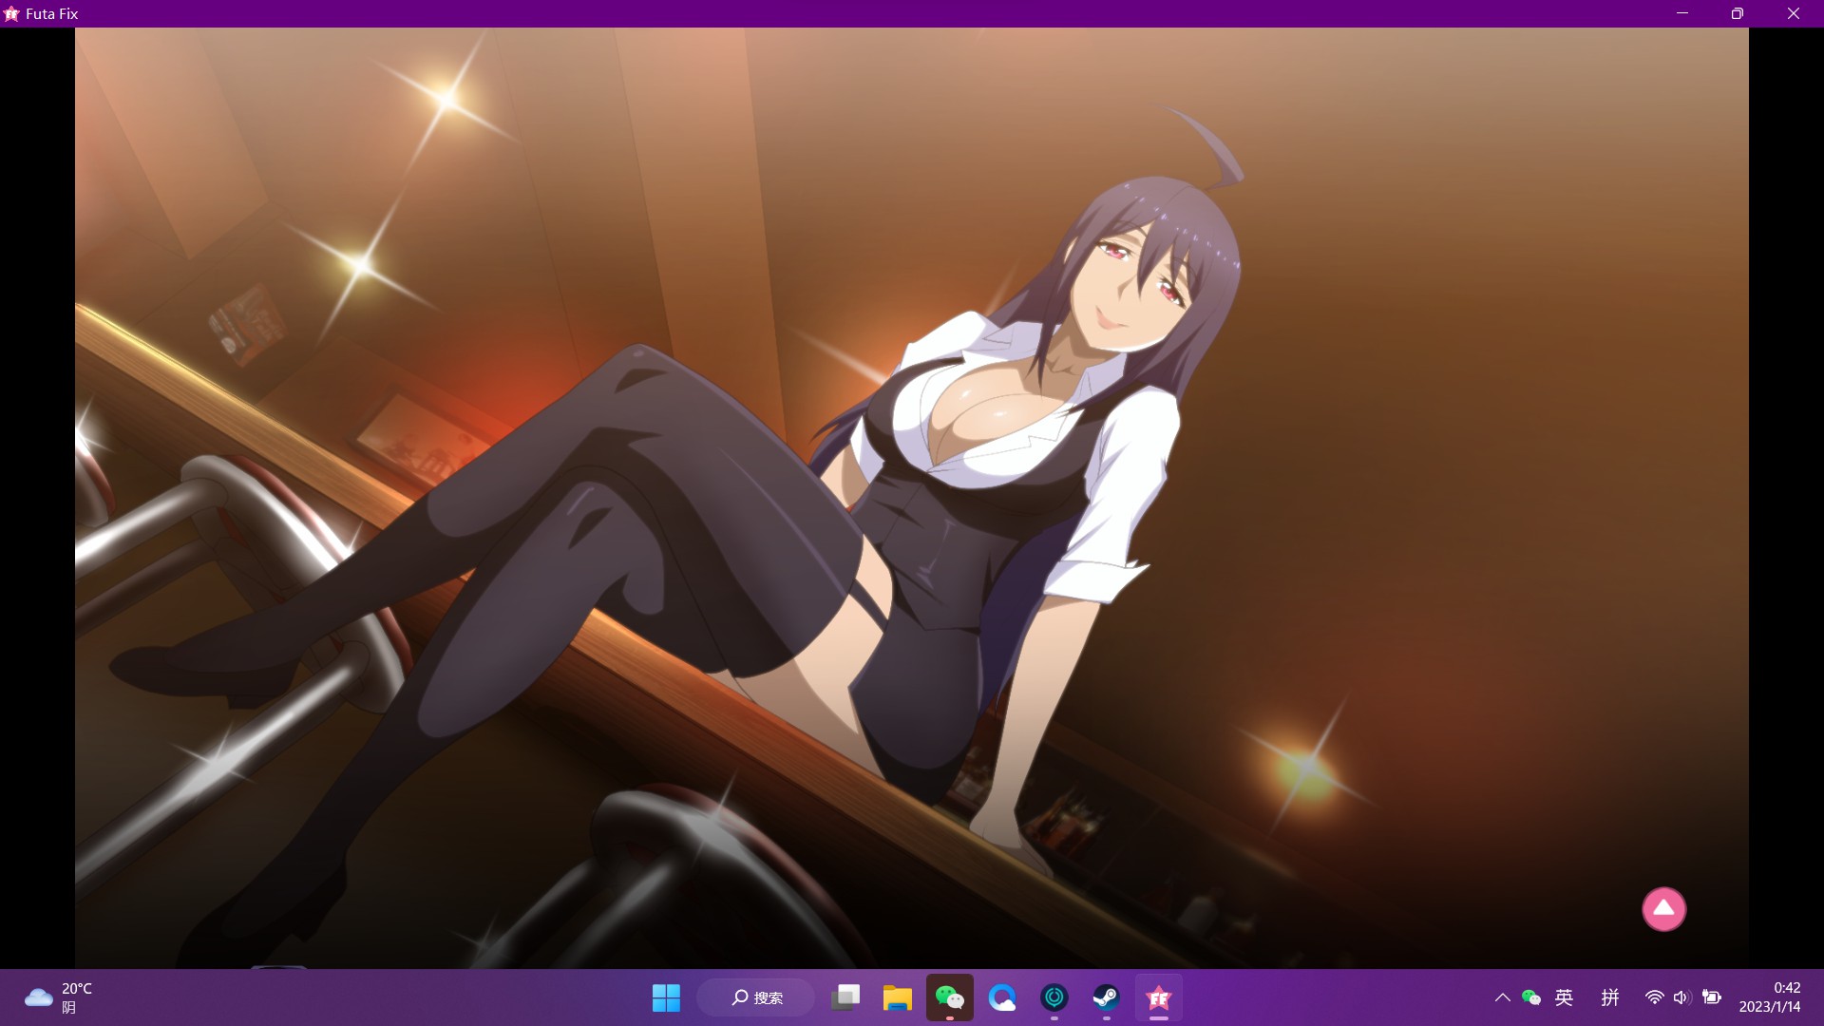Open the volume control icon
The height and width of the screenshot is (1026, 1824).
(x=1681, y=997)
